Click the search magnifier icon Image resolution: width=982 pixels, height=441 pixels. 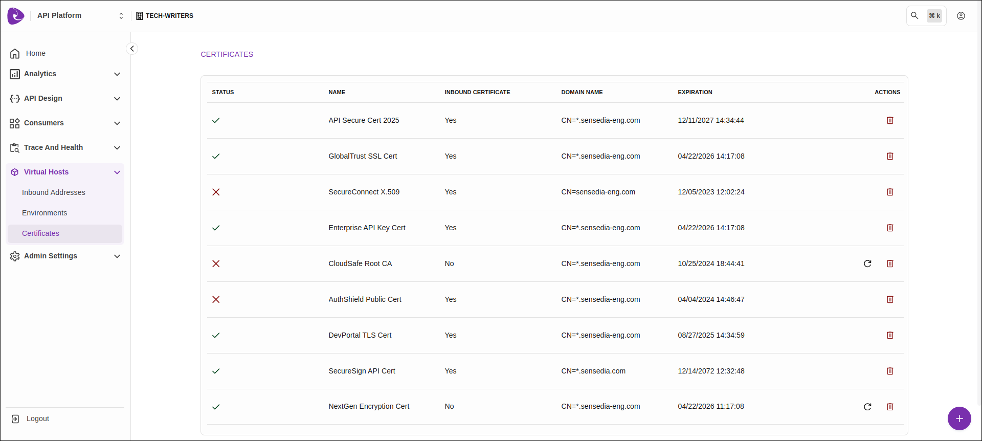(915, 16)
